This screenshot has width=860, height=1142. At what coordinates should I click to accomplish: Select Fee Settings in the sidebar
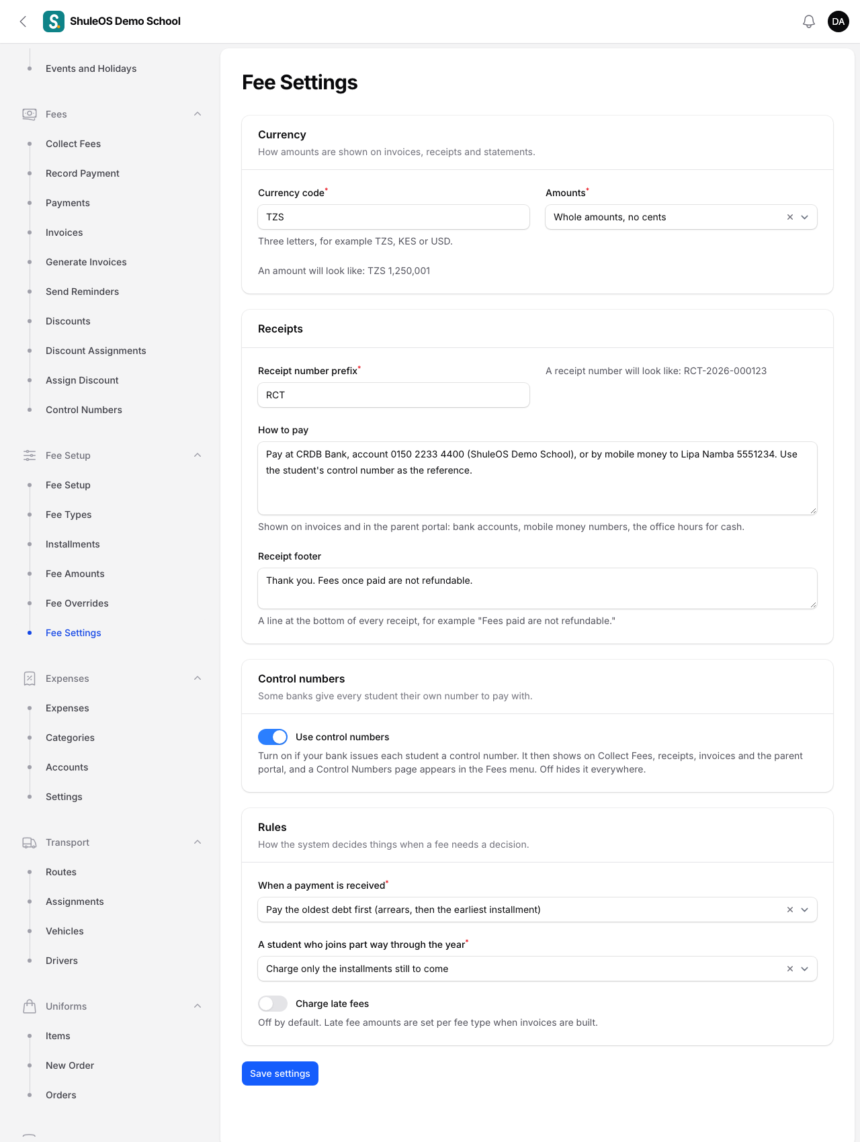point(73,633)
